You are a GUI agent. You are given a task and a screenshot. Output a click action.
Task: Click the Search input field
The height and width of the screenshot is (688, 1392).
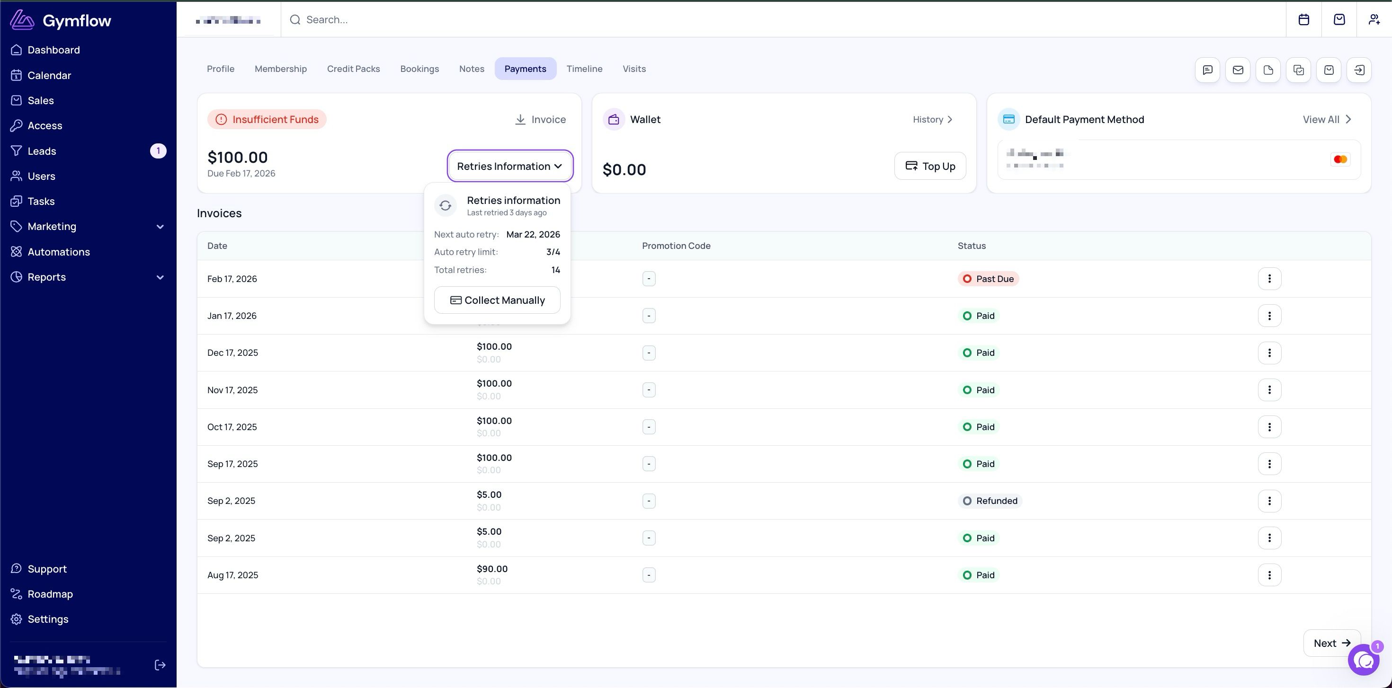[783, 19]
